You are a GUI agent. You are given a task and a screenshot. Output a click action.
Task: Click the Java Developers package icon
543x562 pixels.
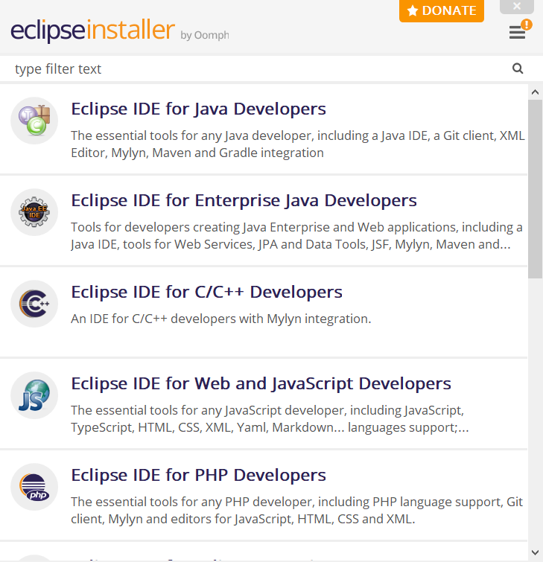coord(34,121)
